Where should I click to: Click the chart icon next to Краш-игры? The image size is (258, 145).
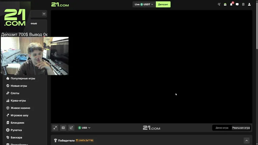pos(8,101)
